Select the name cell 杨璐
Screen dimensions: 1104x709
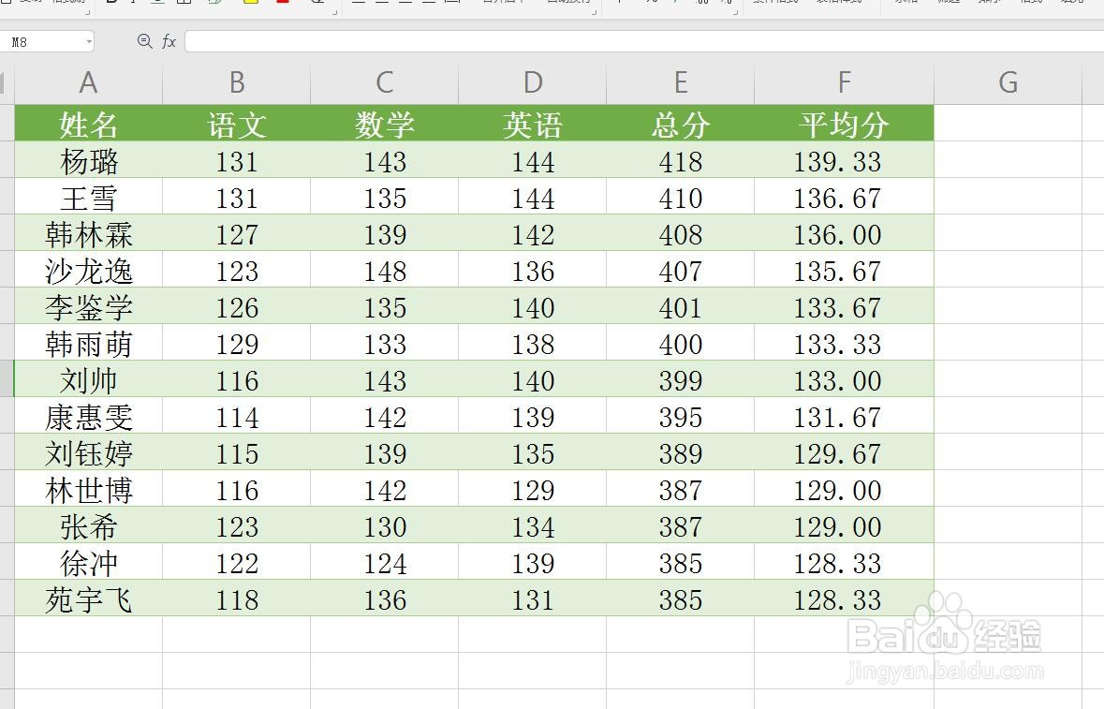pos(89,160)
